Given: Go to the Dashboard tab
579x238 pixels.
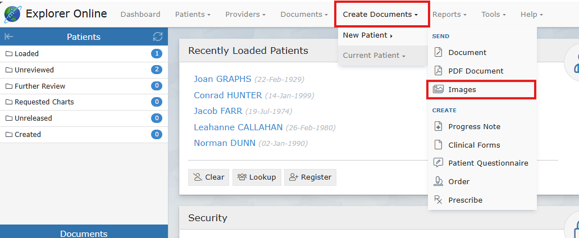Looking at the screenshot, I should pos(140,15).
